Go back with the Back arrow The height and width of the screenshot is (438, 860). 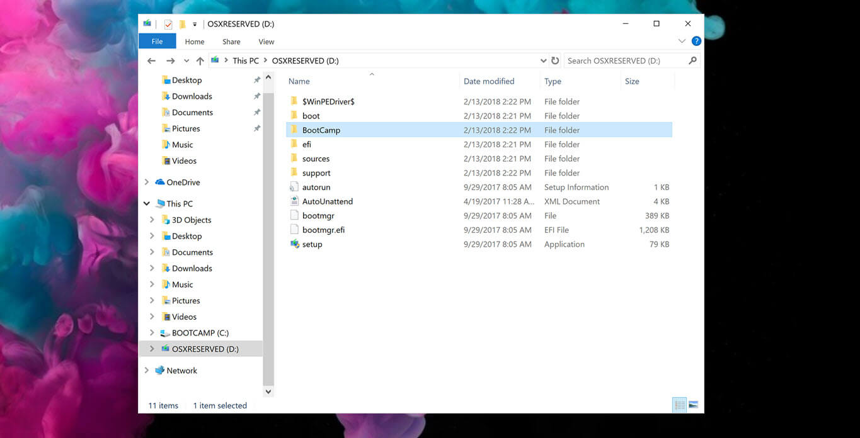tap(151, 61)
